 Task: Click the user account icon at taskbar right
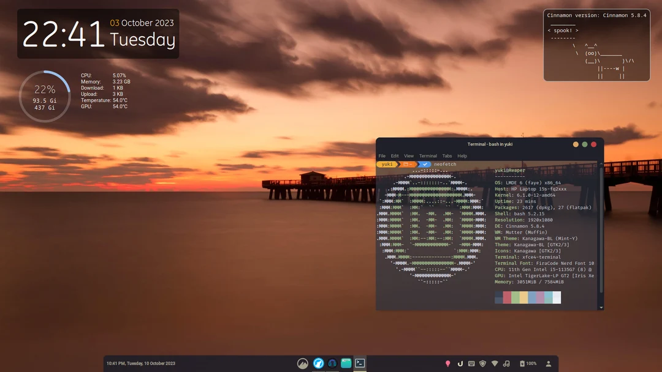coord(549,363)
